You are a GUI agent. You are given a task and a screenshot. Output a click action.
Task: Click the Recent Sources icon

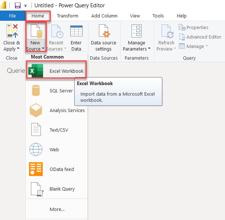[x=57, y=31]
